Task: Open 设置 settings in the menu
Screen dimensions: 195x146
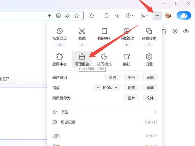Action: (x=149, y=60)
